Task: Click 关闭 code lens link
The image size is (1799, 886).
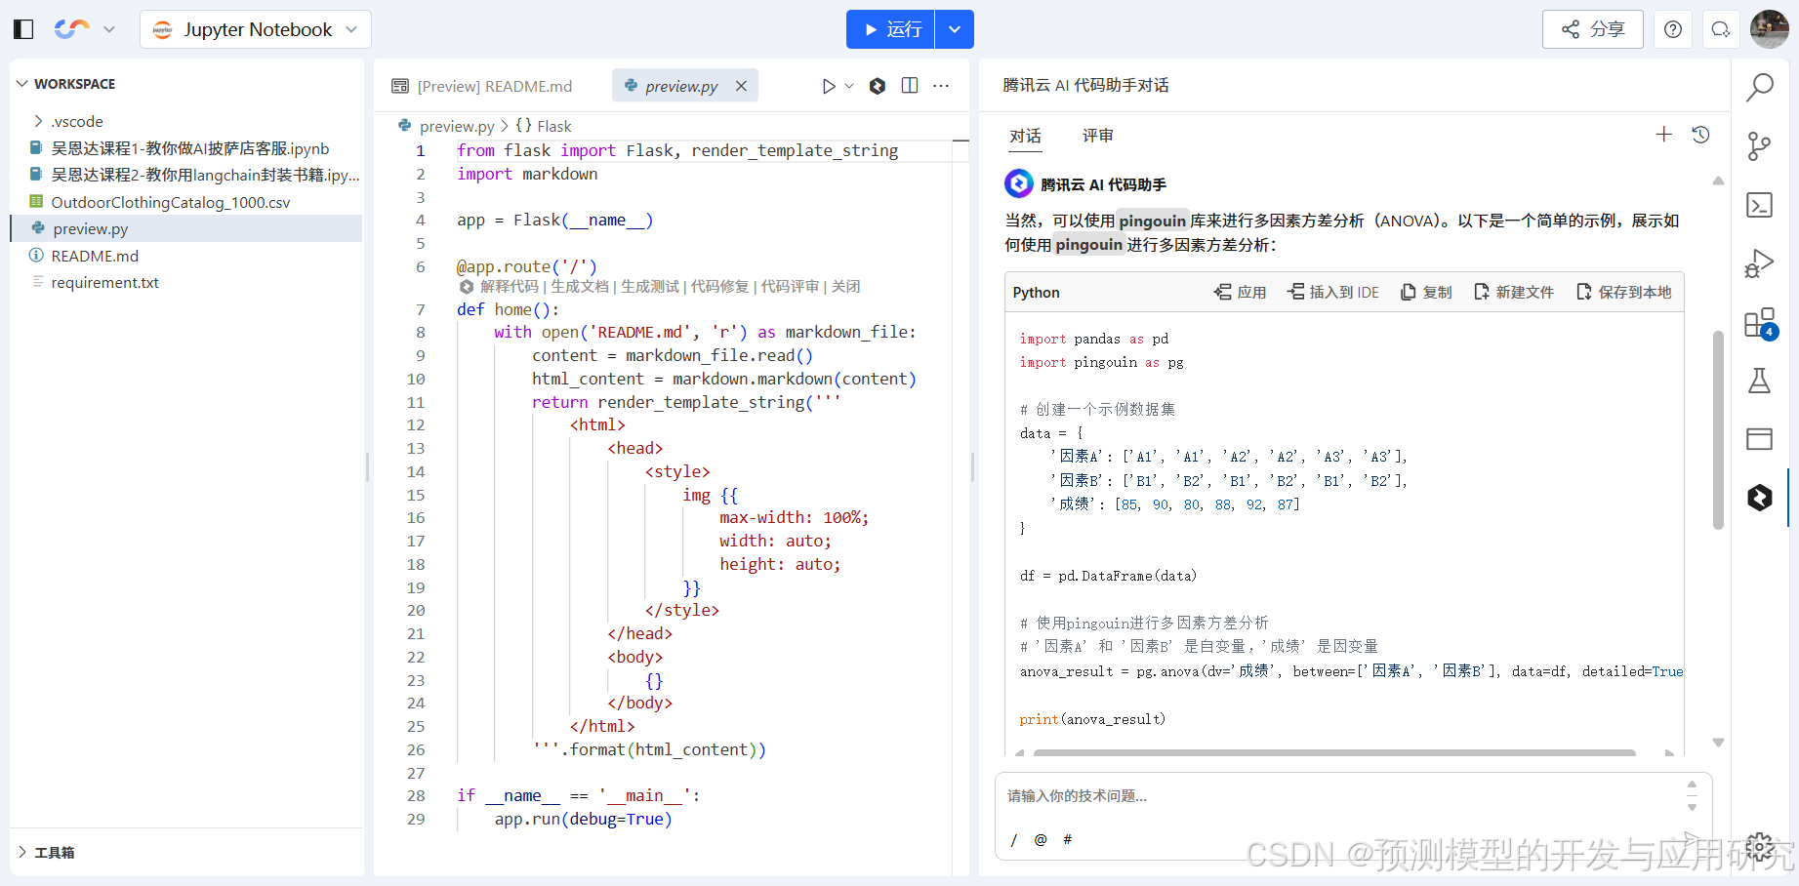Action: [x=846, y=286]
